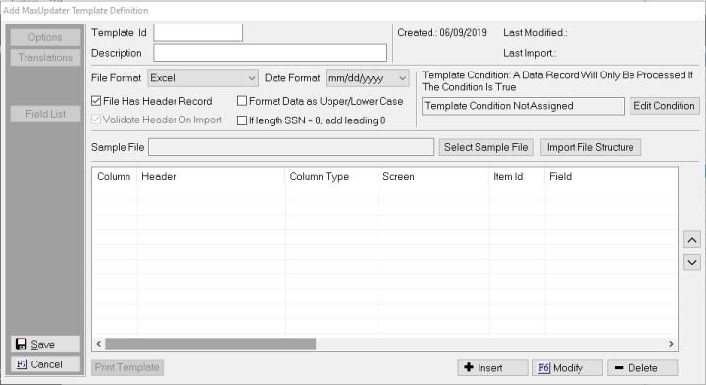The width and height of the screenshot is (706, 385).
Task: Click the Description input field
Action: click(271, 53)
